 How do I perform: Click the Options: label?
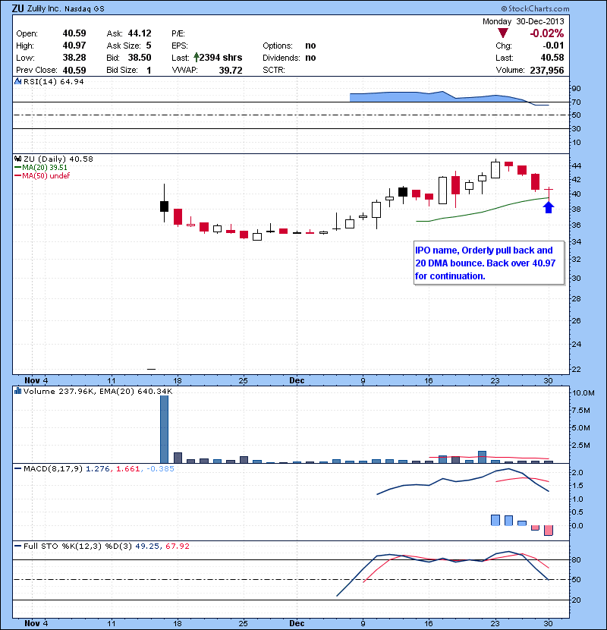(278, 46)
